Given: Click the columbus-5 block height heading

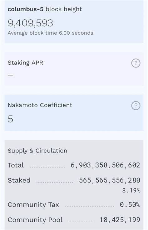Looking at the screenshot, I should point(45,9).
